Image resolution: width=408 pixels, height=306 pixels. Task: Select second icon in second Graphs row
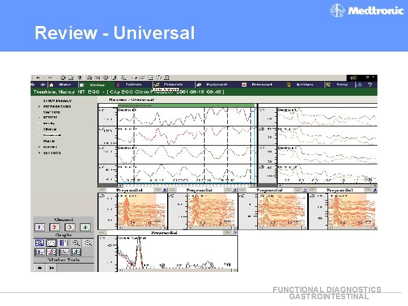tap(52, 252)
